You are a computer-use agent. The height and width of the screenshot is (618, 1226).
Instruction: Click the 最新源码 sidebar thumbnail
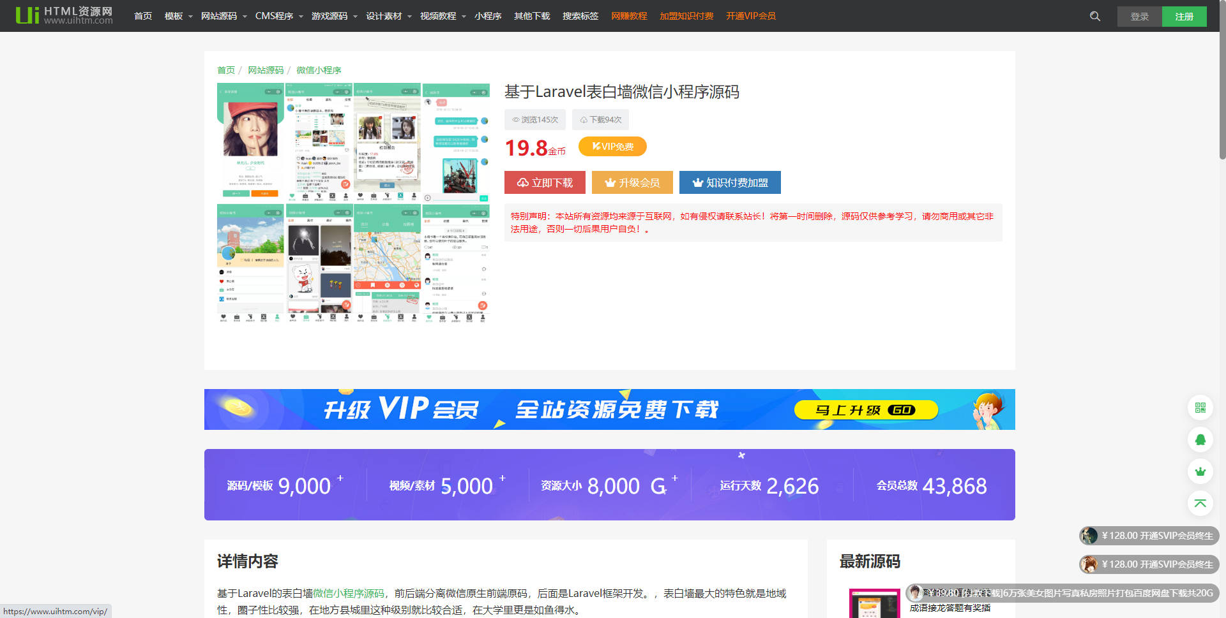click(x=875, y=603)
